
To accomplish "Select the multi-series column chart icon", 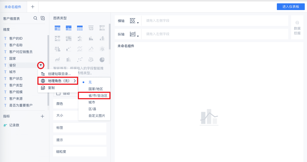I will coord(102,38).
